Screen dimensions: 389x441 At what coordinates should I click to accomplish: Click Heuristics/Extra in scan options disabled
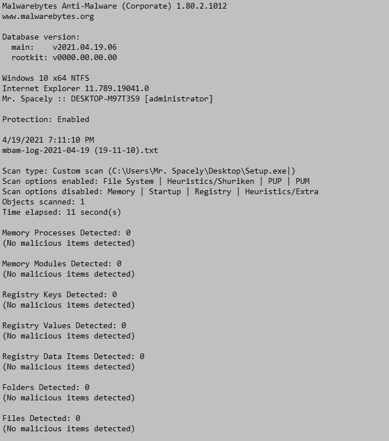tap(281, 191)
